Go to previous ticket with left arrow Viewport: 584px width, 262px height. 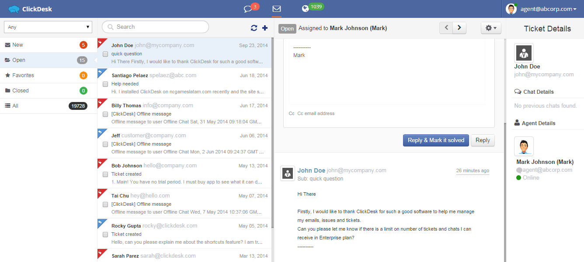pos(446,28)
